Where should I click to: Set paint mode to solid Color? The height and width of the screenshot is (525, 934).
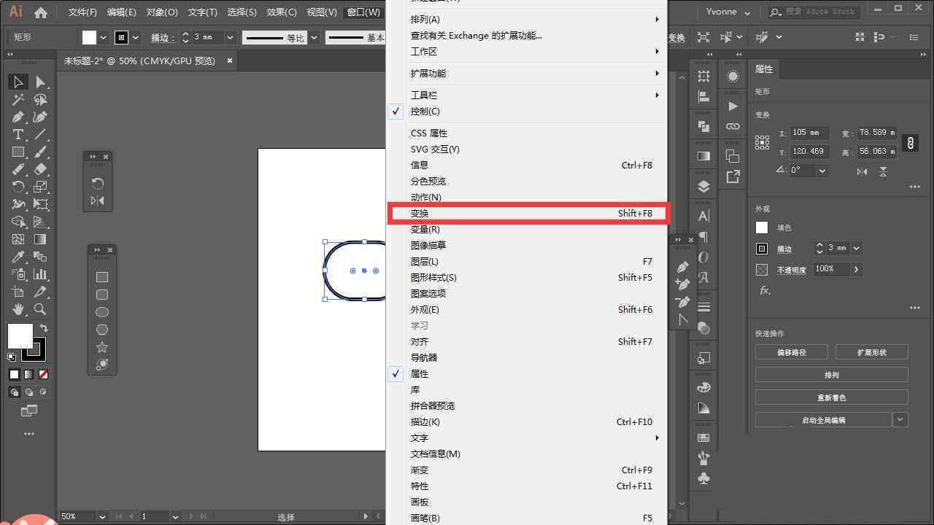[x=14, y=374]
